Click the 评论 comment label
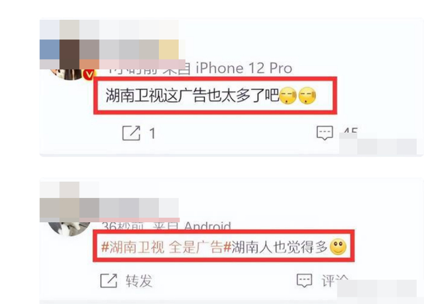 (335, 281)
